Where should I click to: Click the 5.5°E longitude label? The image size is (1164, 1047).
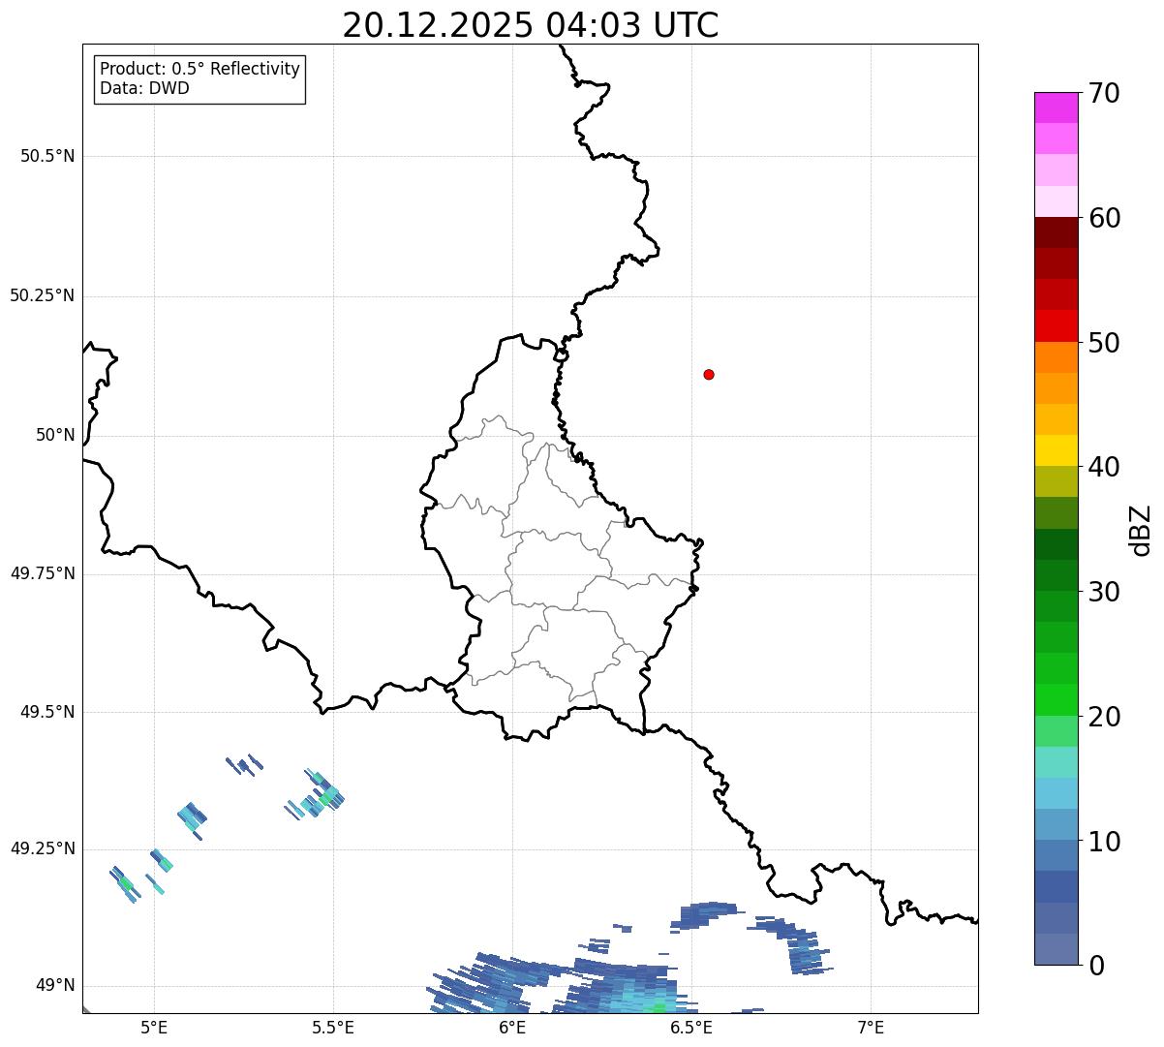pos(333,1028)
